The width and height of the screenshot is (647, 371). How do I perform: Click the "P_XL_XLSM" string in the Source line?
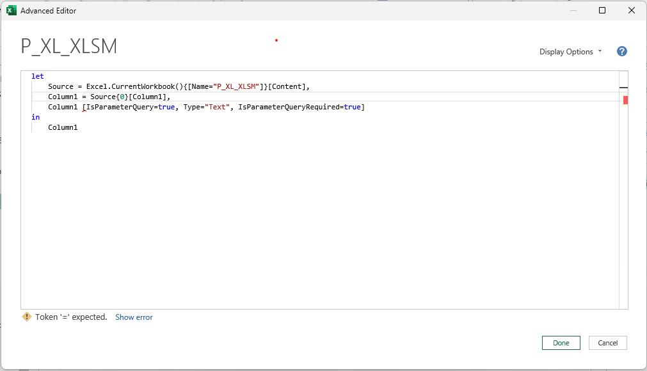[x=236, y=86]
